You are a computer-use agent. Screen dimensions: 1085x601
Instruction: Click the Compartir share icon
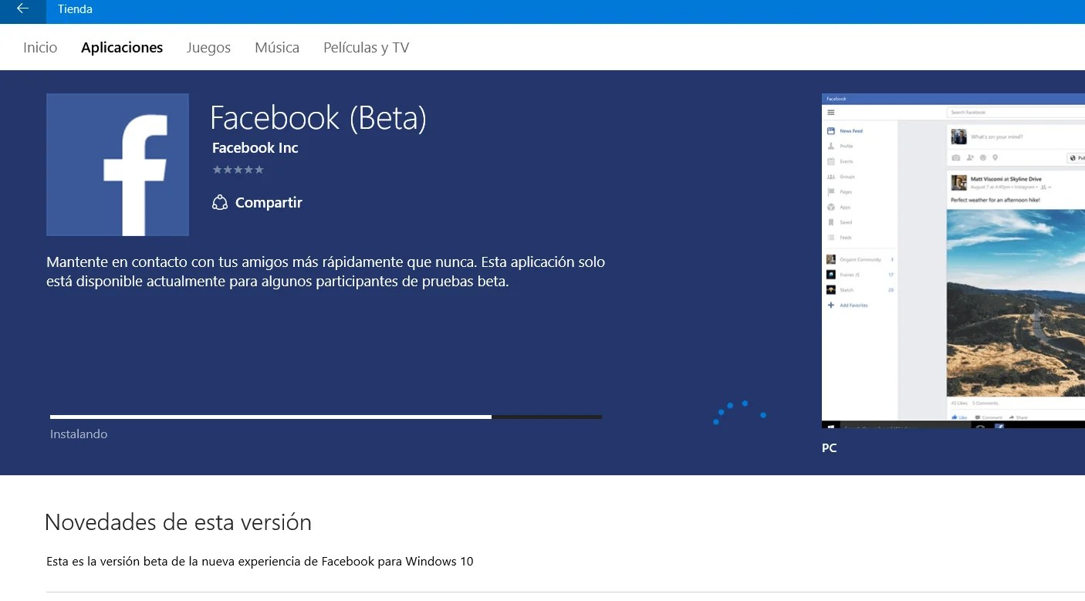pos(218,202)
